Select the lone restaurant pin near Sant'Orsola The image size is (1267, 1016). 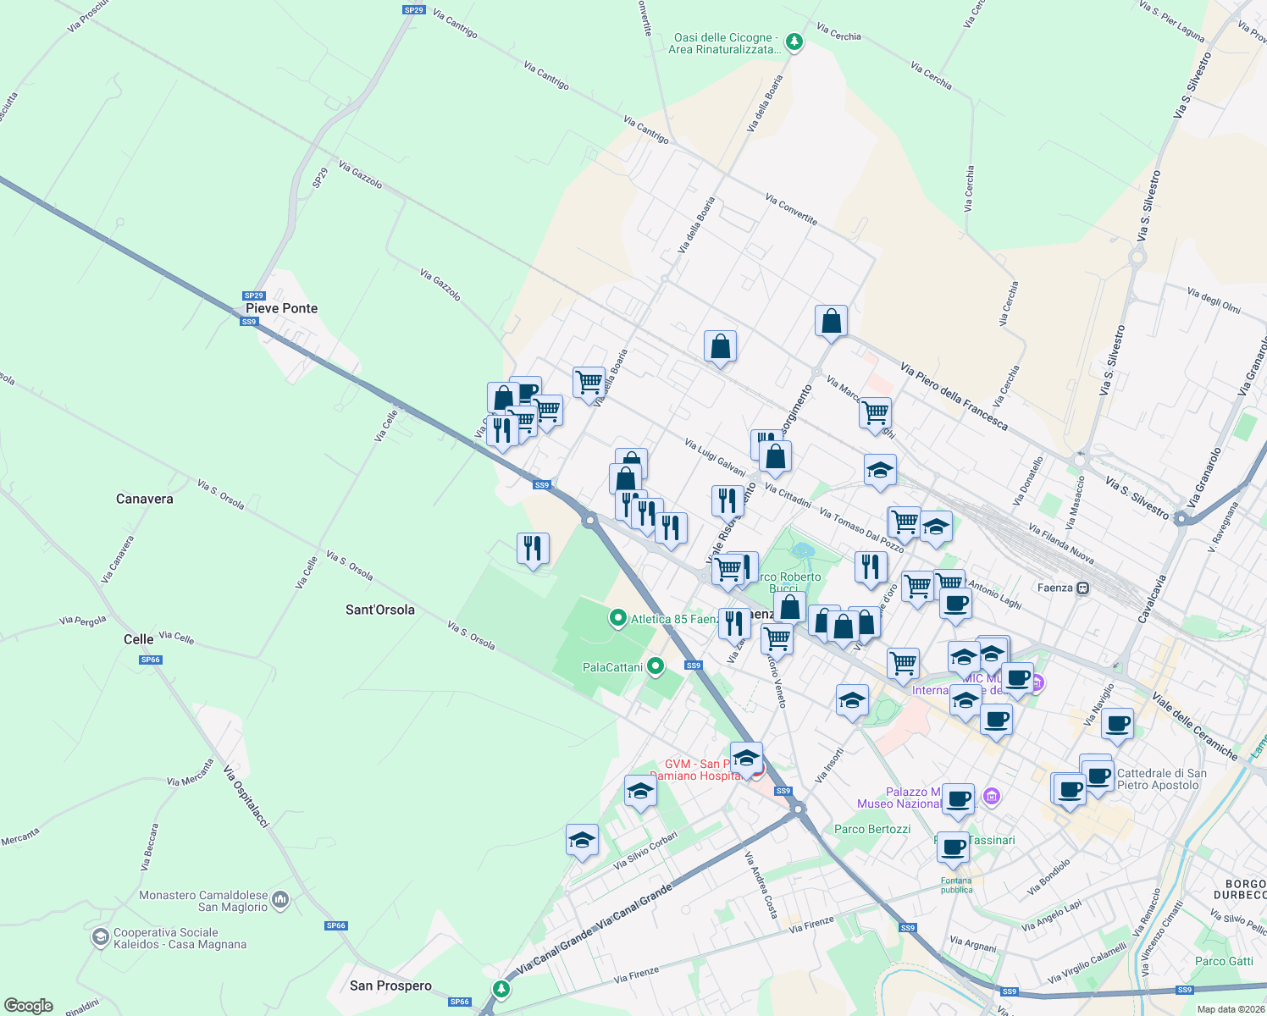534,549
